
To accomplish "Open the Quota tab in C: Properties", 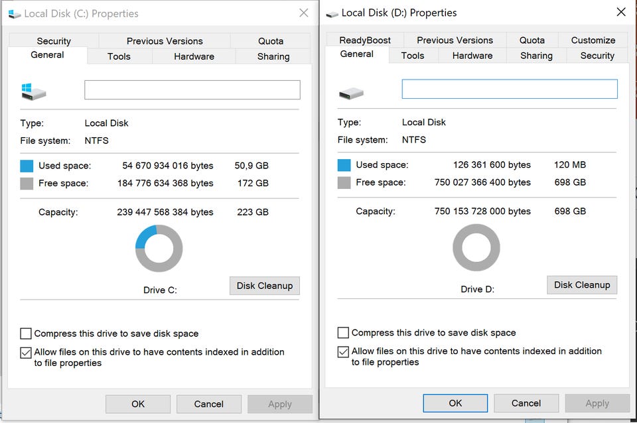I will pyautogui.click(x=271, y=41).
